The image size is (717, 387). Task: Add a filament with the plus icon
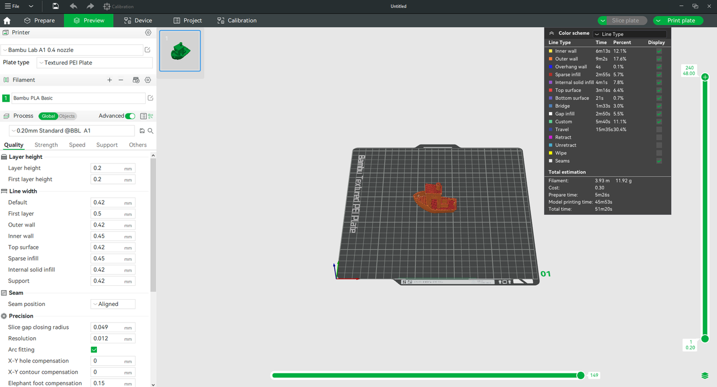pyautogui.click(x=110, y=80)
